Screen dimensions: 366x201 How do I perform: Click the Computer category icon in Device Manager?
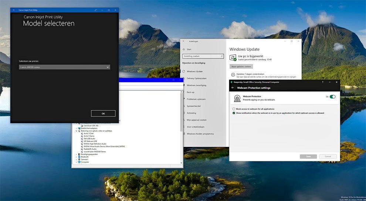pos(79,162)
